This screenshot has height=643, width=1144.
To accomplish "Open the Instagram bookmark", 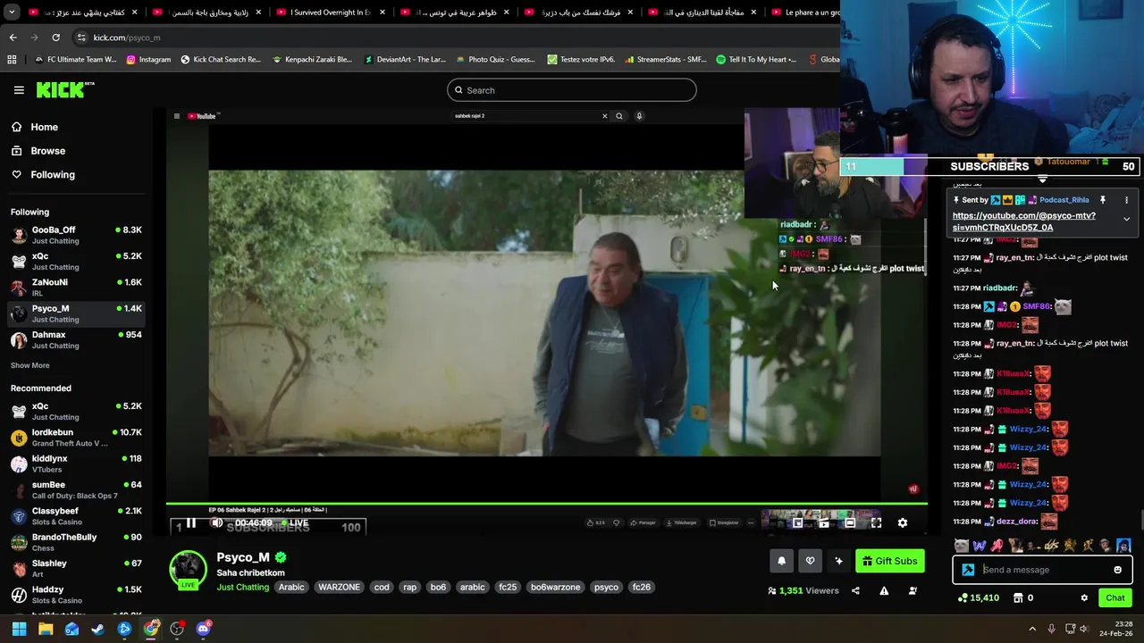I will pyautogui.click(x=148, y=60).
